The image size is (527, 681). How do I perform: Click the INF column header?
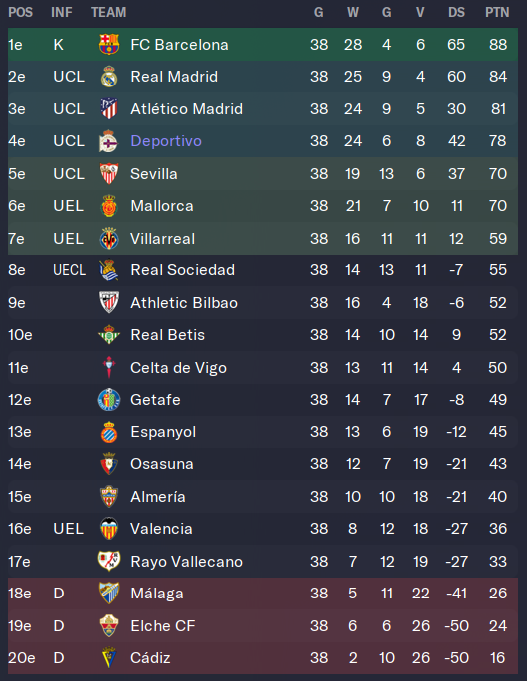[62, 12]
